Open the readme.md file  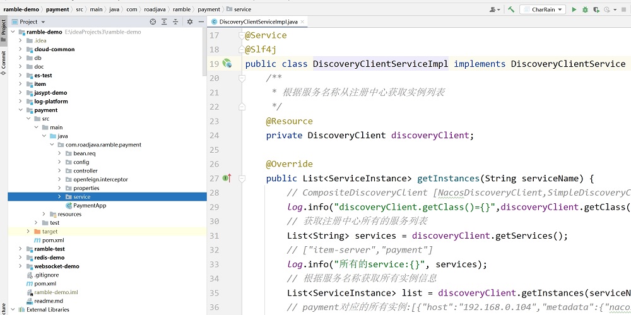(x=49, y=301)
